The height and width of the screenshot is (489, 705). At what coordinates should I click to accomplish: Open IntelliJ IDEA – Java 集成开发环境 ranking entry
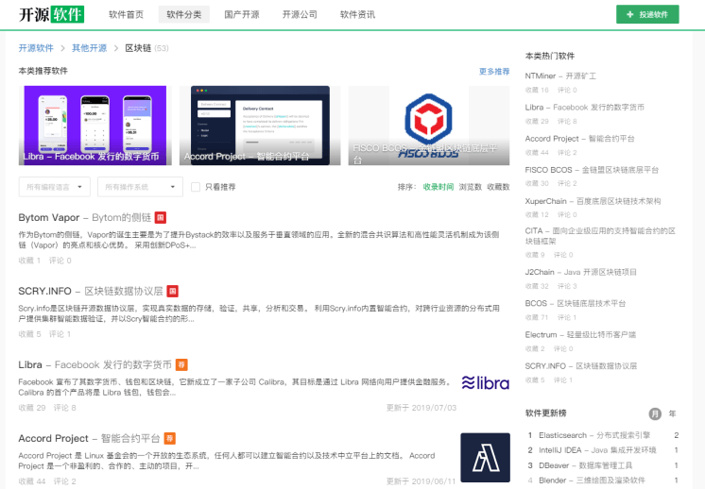tap(597, 450)
